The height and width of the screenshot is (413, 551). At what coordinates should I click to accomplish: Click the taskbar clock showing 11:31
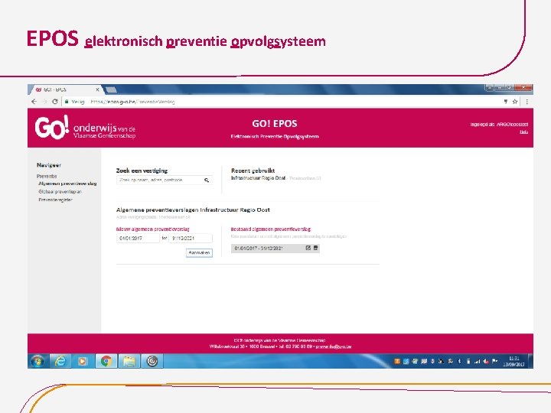514,361
